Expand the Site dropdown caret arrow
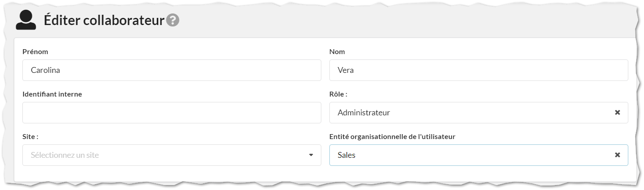The width and height of the screenshot is (644, 190). pos(311,155)
